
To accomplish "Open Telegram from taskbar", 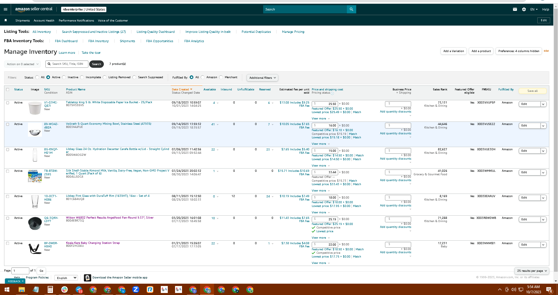I will tap(79, 289).
